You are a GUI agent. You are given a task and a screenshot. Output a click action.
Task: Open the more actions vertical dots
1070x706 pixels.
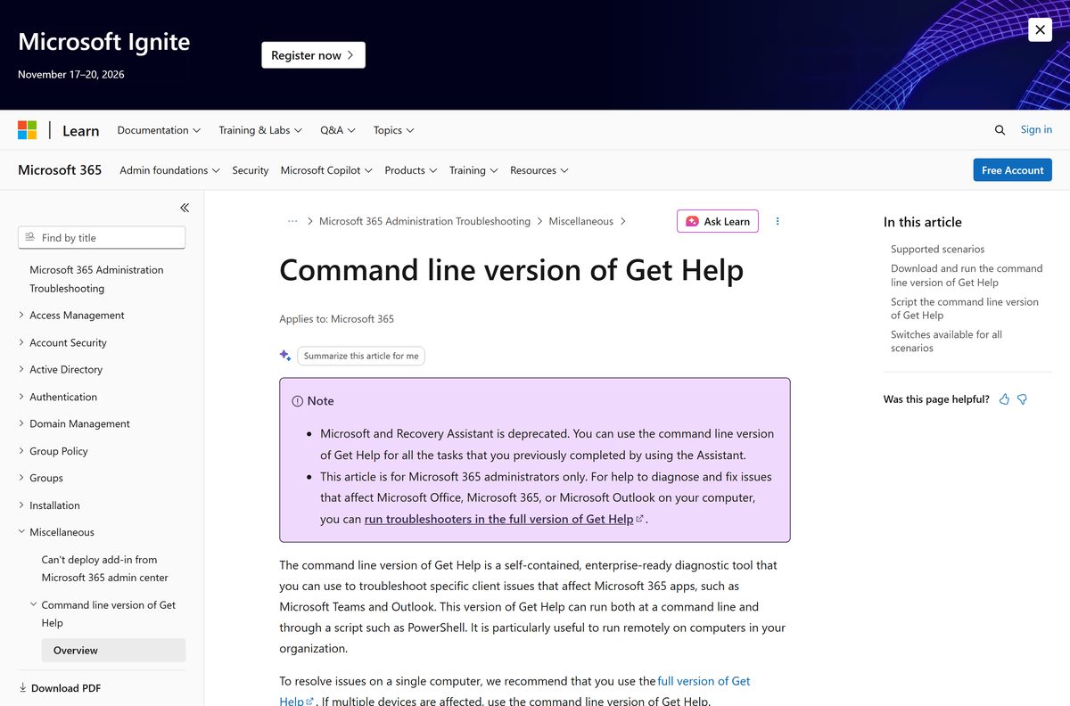(778, 221)
